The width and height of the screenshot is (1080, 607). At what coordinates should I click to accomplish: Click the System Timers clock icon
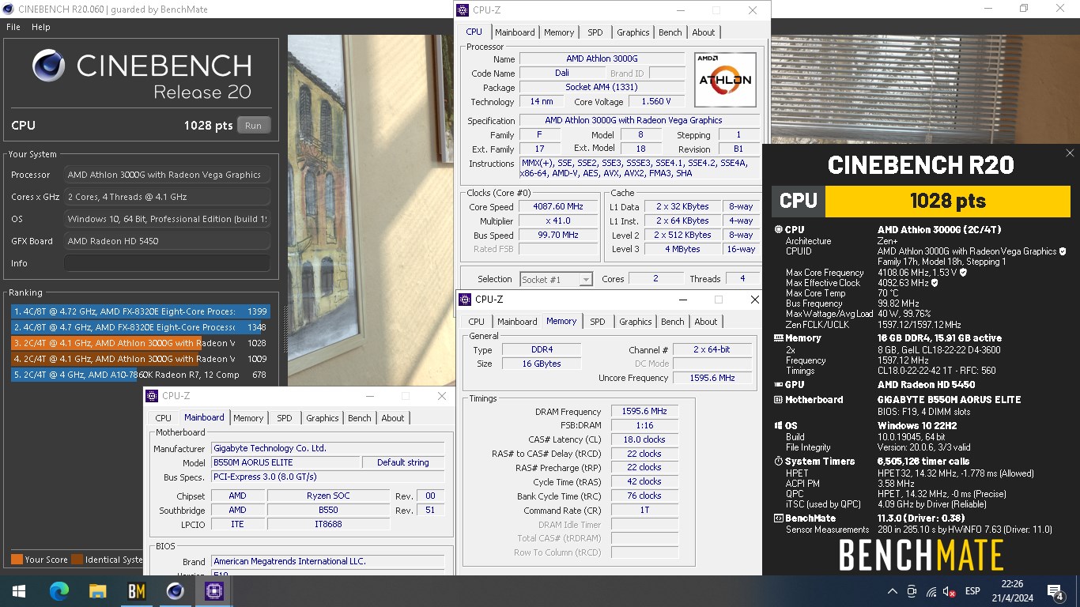pyautogui.click(x=778, y=462)
